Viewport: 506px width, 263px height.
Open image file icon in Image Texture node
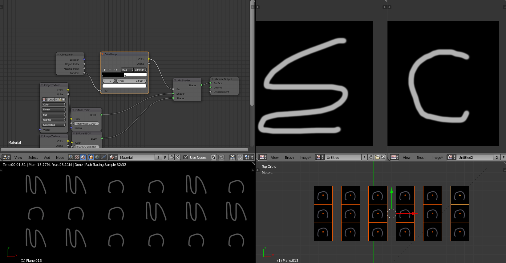[60, 100]
